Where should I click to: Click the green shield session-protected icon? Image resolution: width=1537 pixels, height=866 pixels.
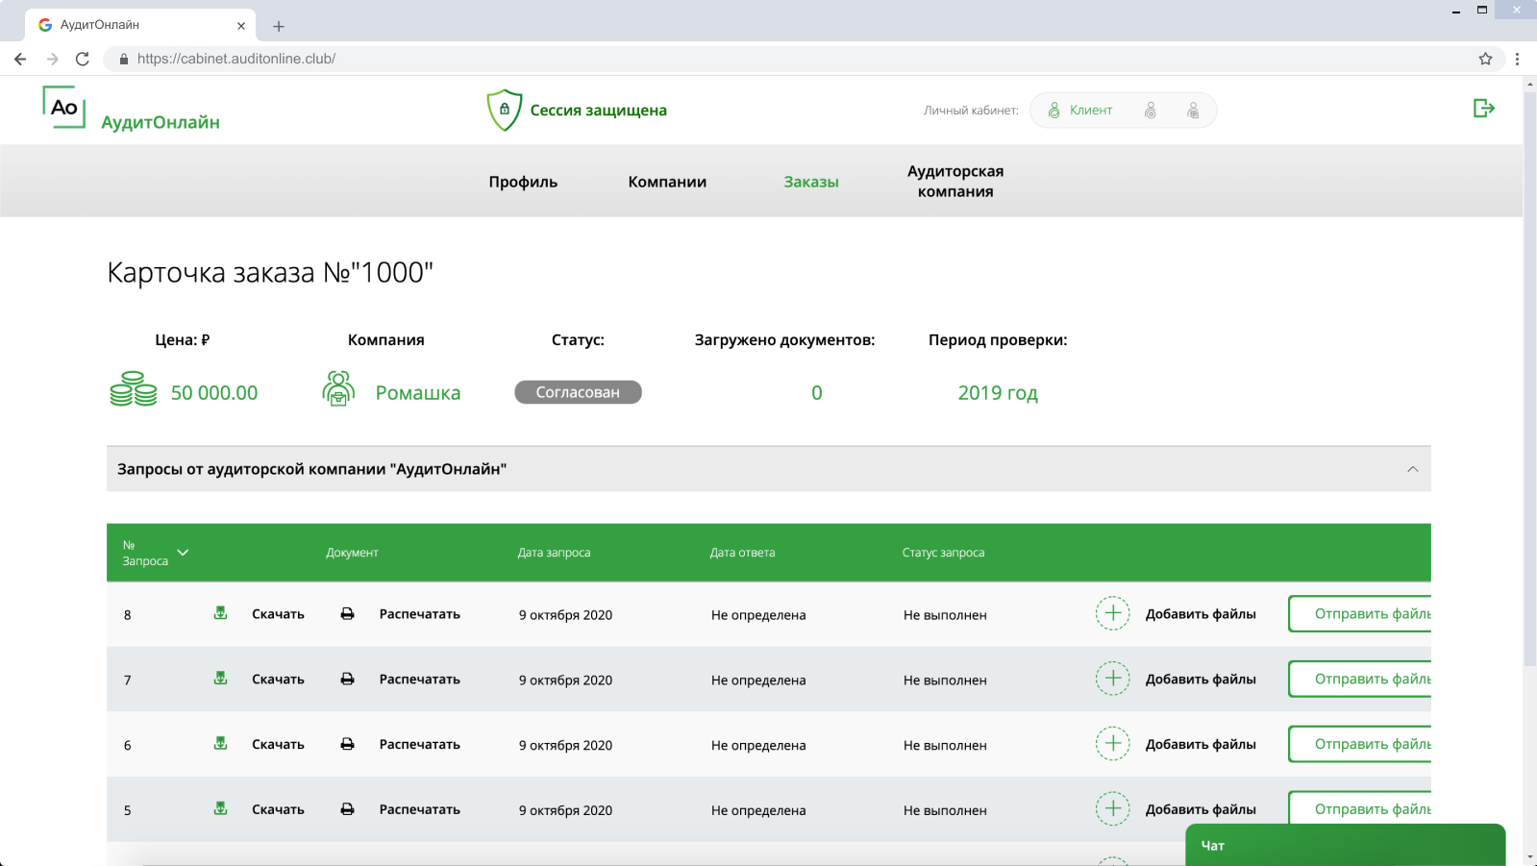(504, 110)
